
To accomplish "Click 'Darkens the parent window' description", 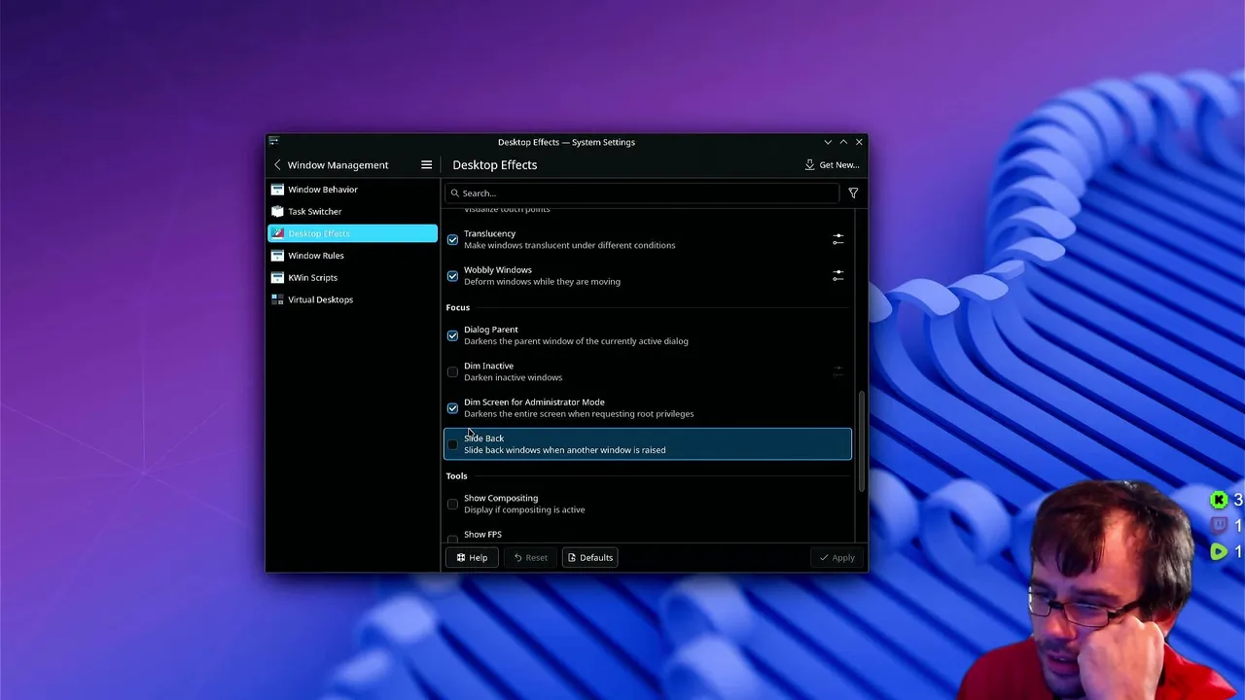I will (576, 341).
